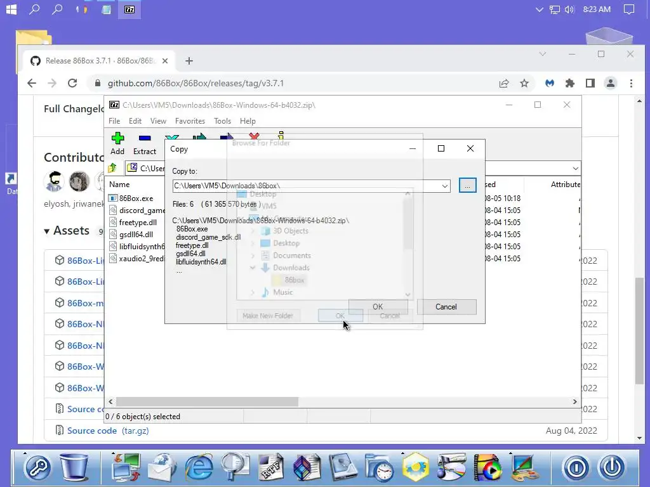Select the Release 86Box 3.7.1 browser tab
This screenshot has height=487, width=650.
tap(100, 61)
